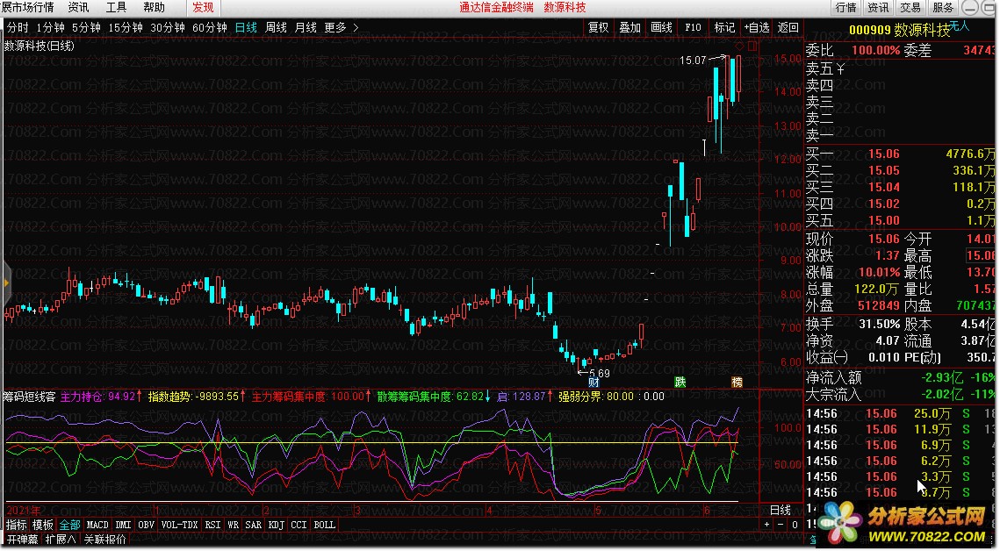Image resolution: width=1000 pixels, height=551 pixels.
Task: Click the 15.07 high price label on chart
Action: pyautogui.click(x=693, y=61)
